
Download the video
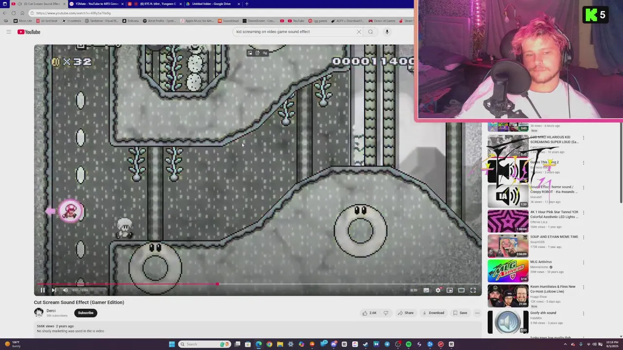(x=434, y=313)
